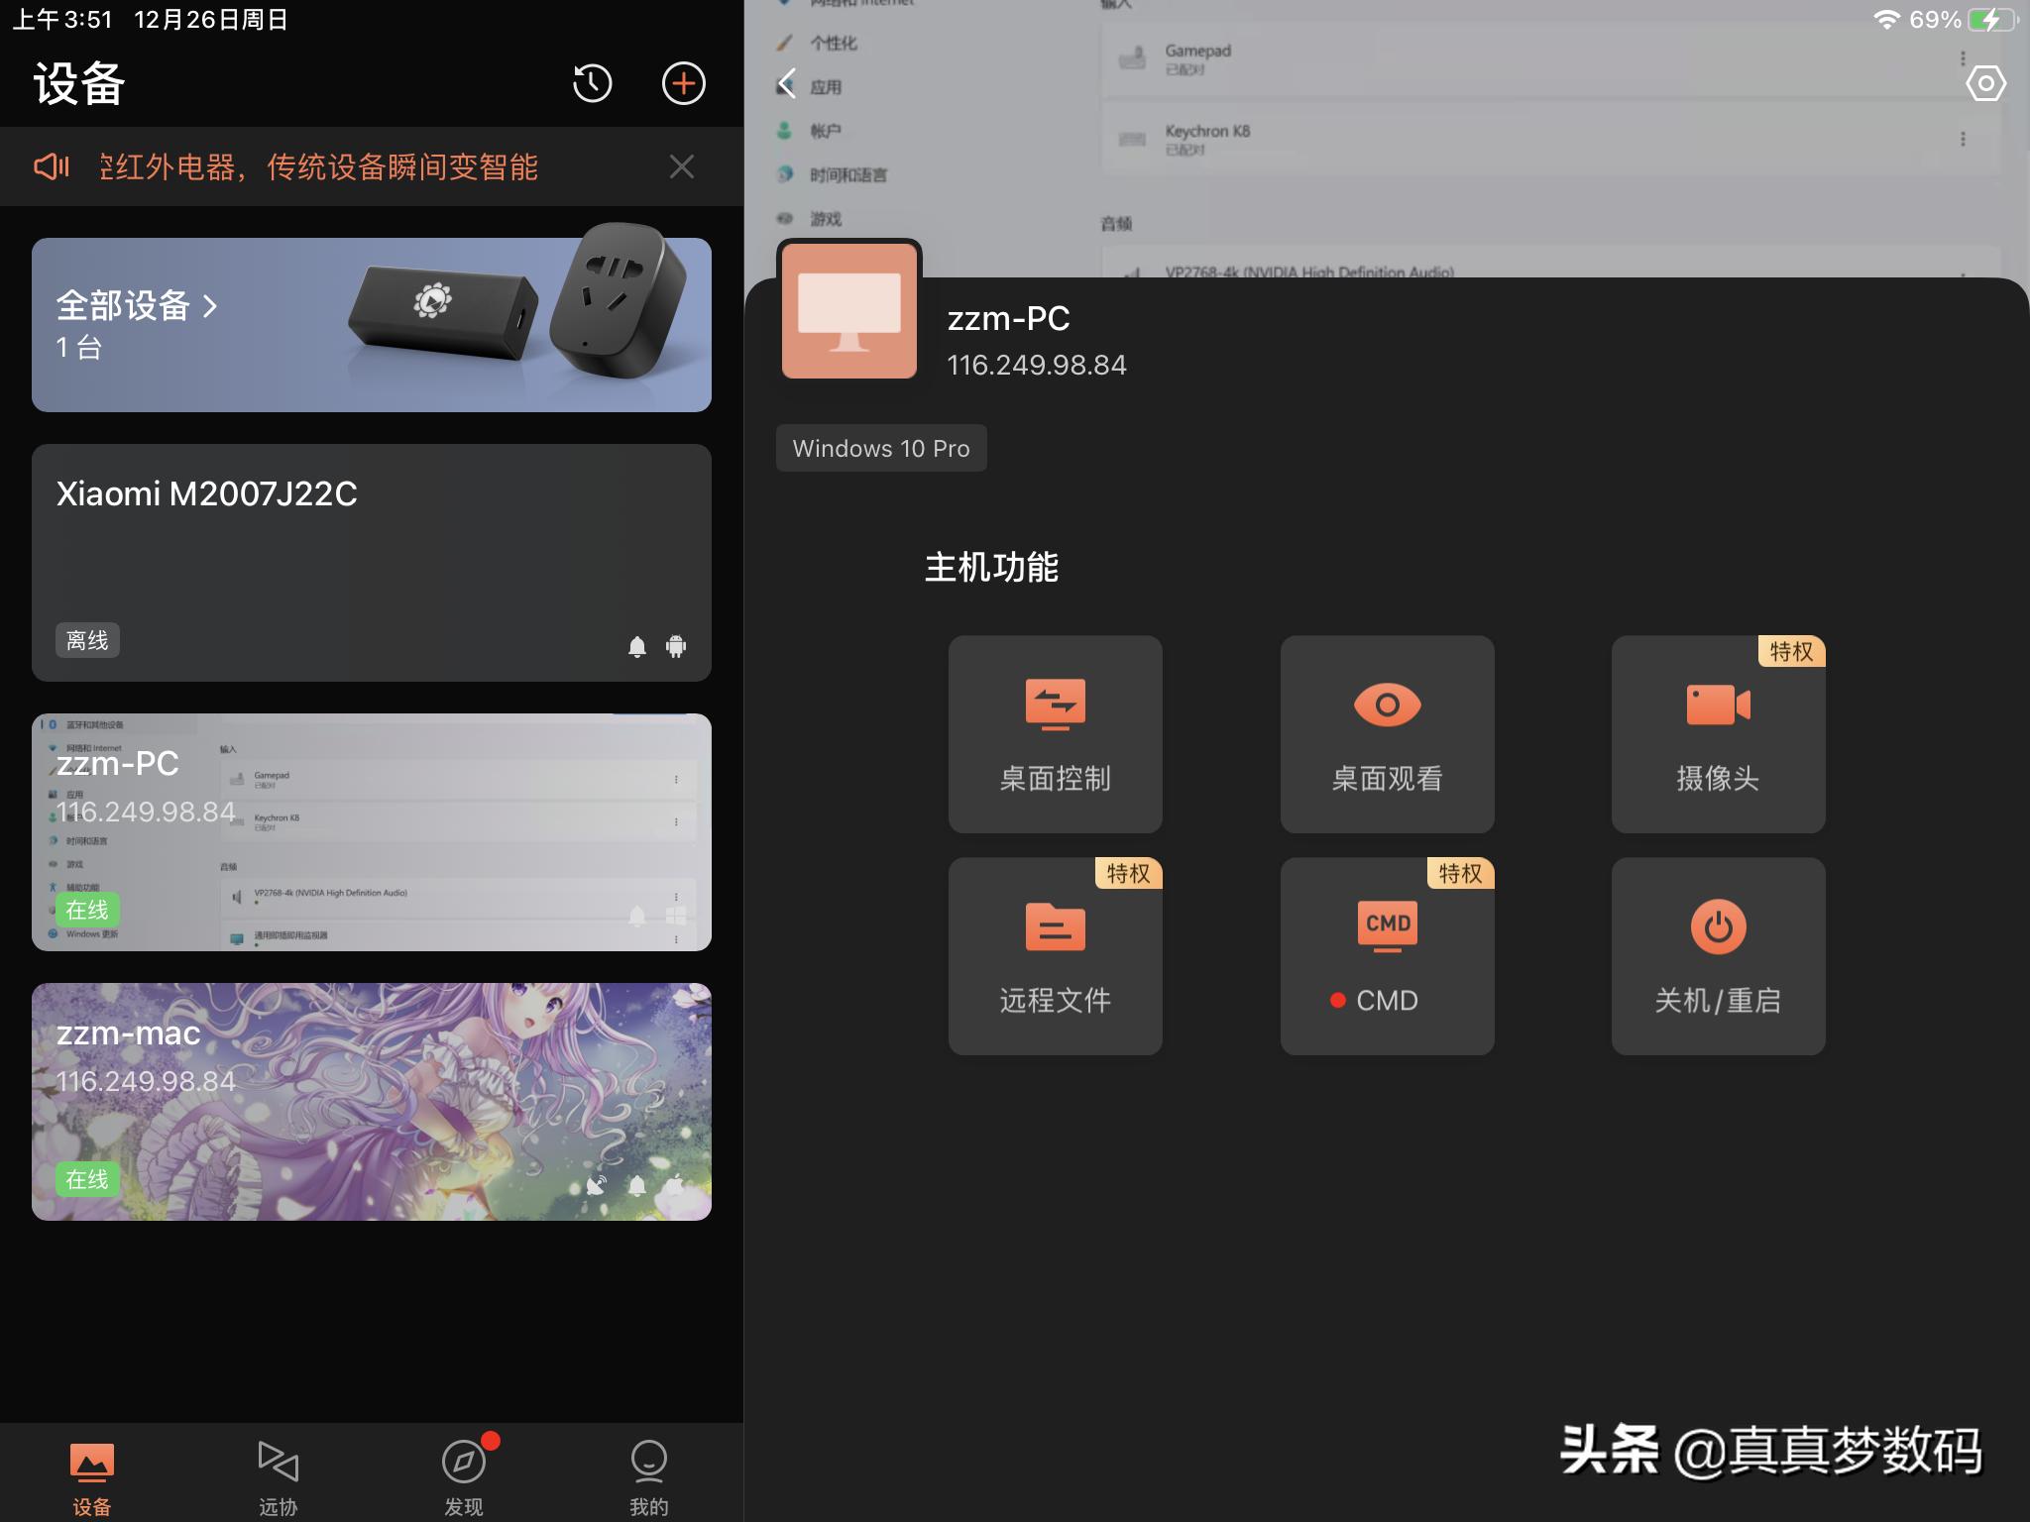The width and height of the screenshot is (2030, 1522).
Task: Open 远程文件 remote file manager
Action: [x=1055, y=954]
